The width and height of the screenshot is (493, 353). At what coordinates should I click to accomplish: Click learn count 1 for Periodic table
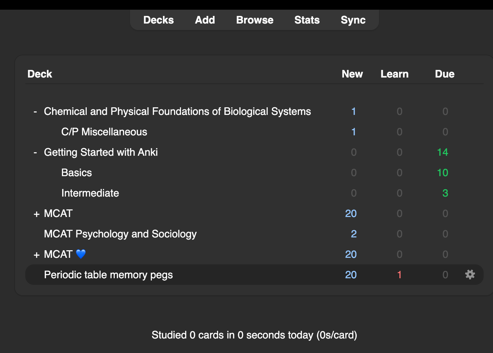click(x=399, y=275)
